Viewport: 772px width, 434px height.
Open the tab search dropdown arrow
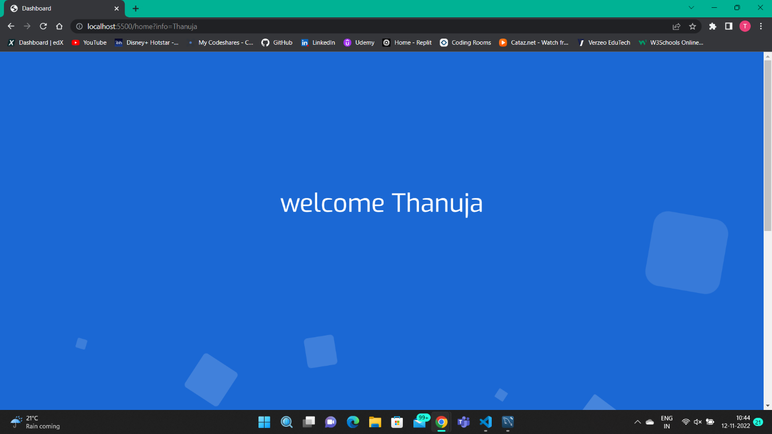coord(691,8)
